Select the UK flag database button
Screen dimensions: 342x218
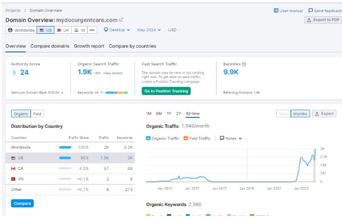(63, 30)
